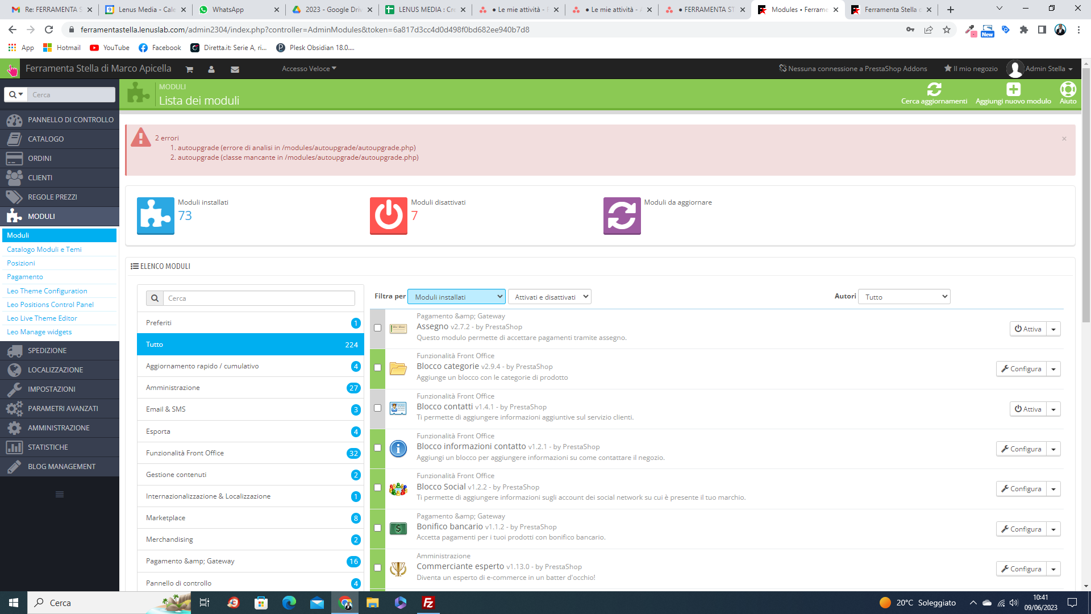This screenshot has width=1091, height=614.
Task: Click the Attiva button for Blocco contatti
Action: click(x=1028, y=409)
